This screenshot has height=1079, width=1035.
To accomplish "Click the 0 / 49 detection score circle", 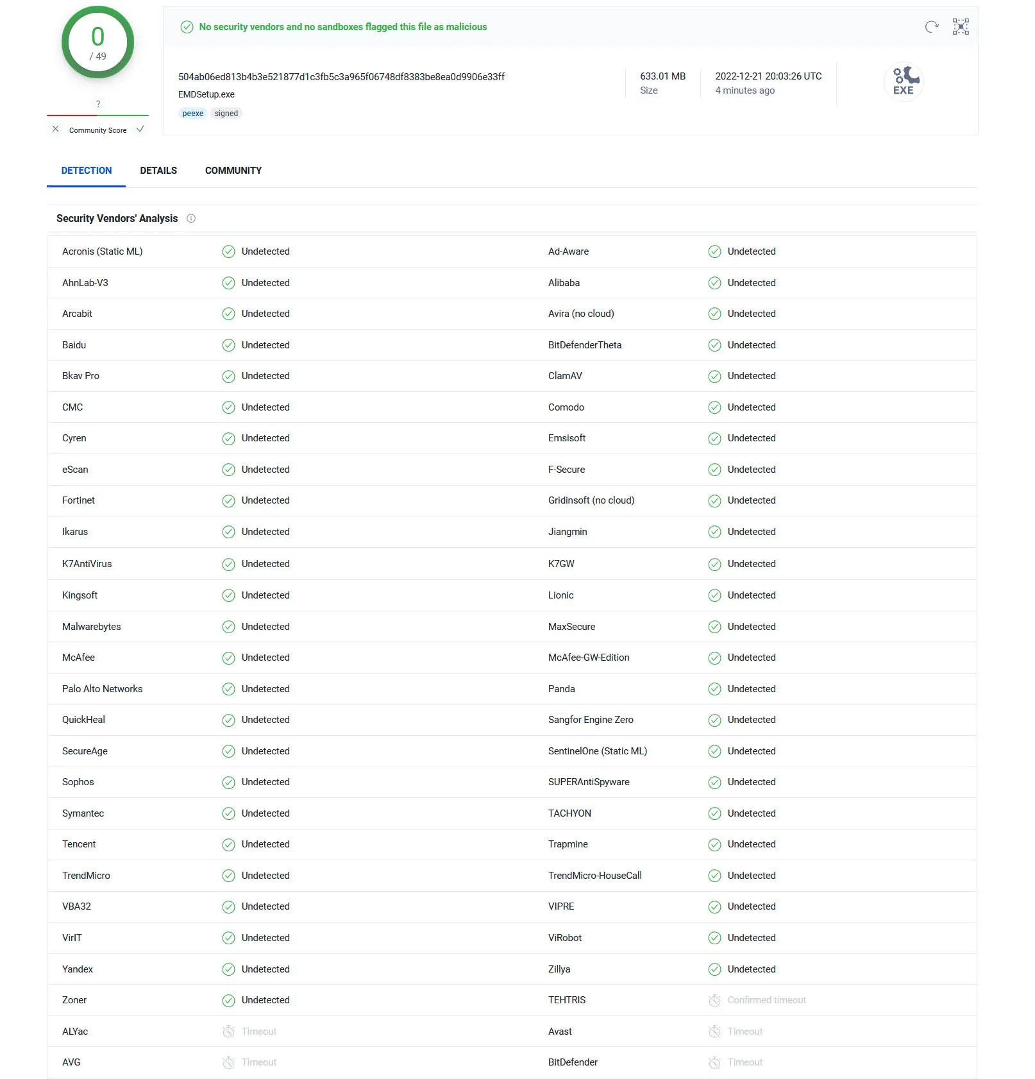I will [97, 42].
